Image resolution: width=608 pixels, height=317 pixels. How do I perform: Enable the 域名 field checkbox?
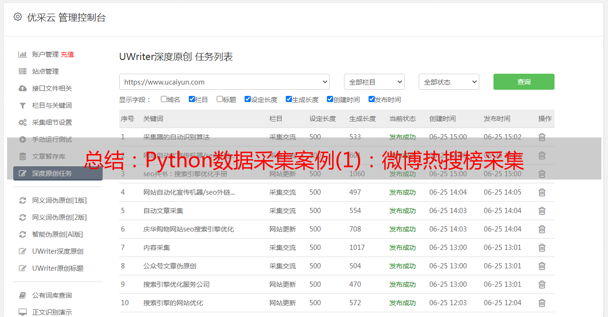[164, 99]
